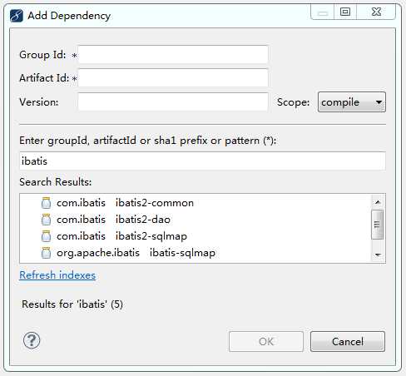
Task: Focus the Version input field
Action: pos(173,101)
